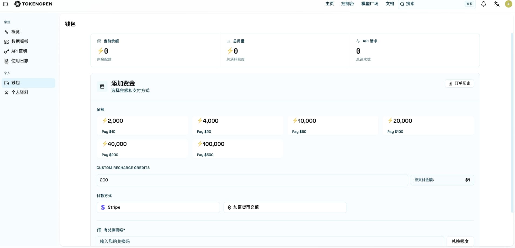Click the 钱包 page heading

[70, 24]
